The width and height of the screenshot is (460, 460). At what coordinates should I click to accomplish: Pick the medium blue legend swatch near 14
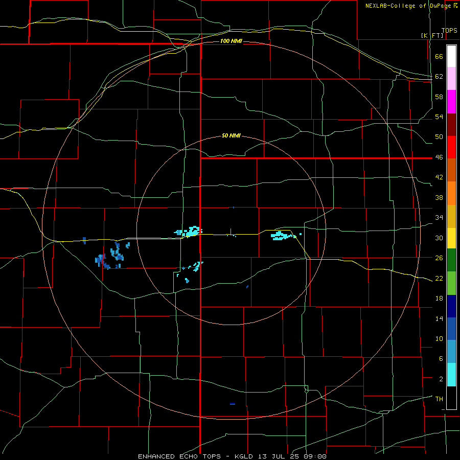pos(451,329)
